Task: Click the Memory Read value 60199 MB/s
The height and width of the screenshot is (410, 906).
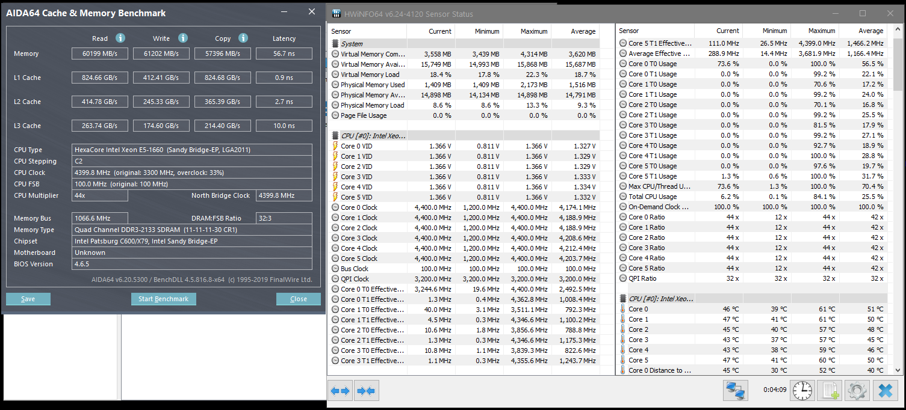Action: click(100, 54)
